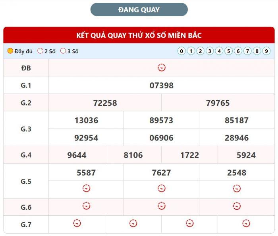Click the spinner below 2548 in G.5
The height and width of the screenshot is (236, 278).
[x=237, y=188]
